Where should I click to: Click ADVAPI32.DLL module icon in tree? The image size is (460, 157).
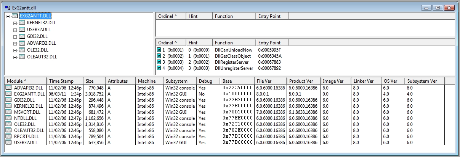coord(22,43)
